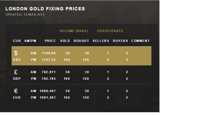Click the AM/PM column header
206x116 pixels.
[x=30, y=41]
